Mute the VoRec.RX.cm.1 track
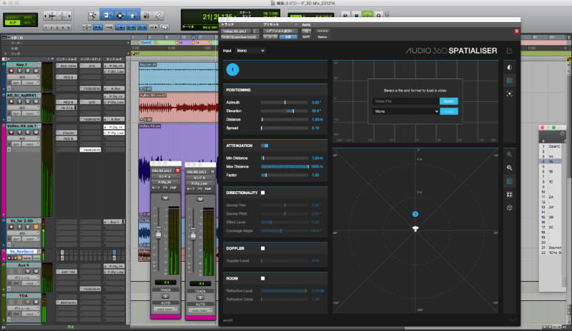This screenshot has height=331, width=572. (36, 132)
